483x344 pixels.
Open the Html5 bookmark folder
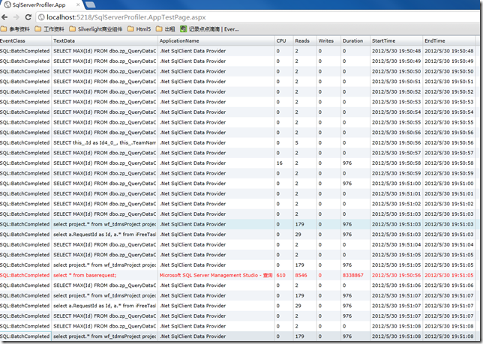point(139,29)
